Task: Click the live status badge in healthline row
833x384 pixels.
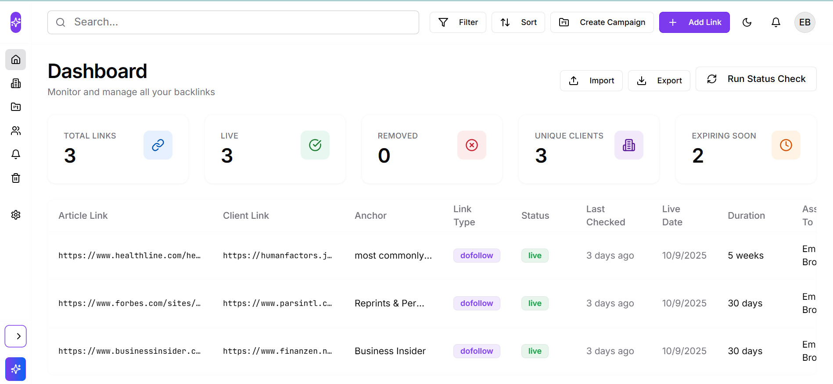Action: click(x=535, y=256)
